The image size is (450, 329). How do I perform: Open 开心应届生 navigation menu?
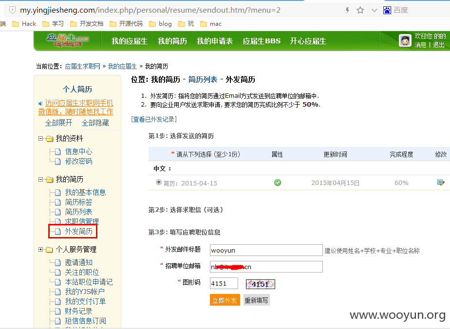[x=308, y=41]
